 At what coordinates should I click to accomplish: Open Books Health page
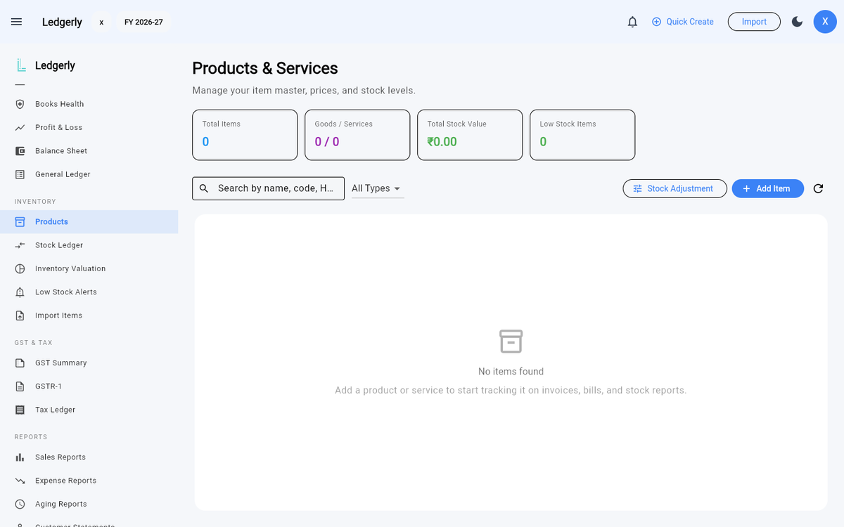coord(89,104)
